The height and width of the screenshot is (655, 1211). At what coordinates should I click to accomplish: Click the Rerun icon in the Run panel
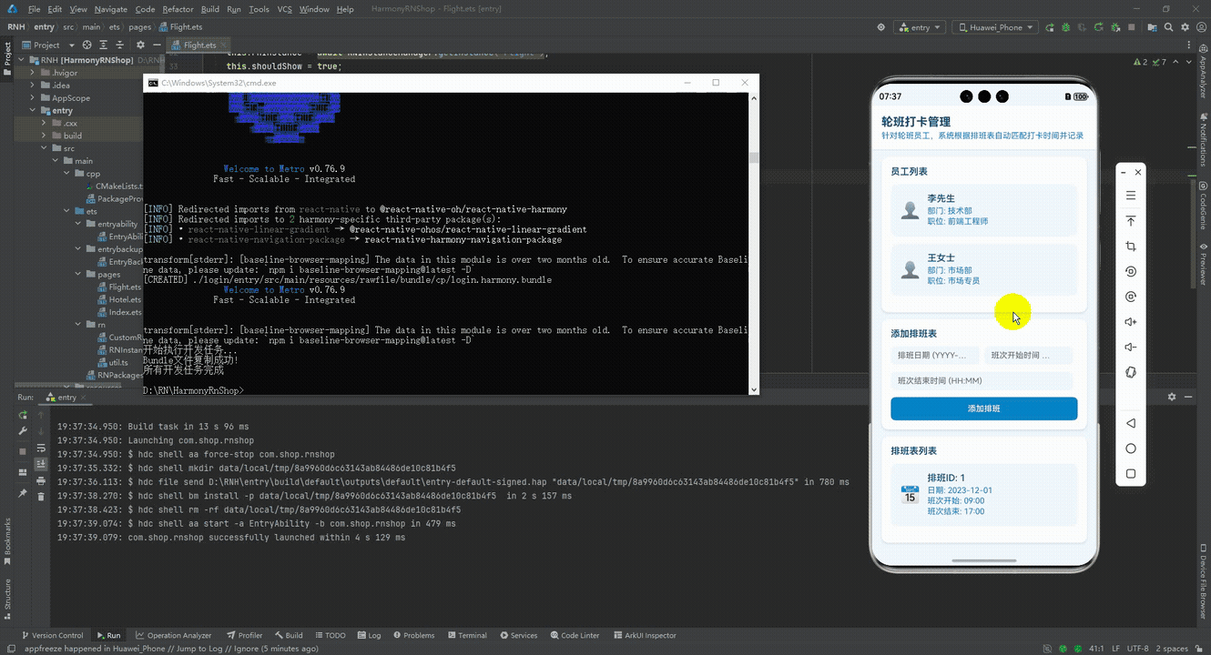[x=23, y=415]
